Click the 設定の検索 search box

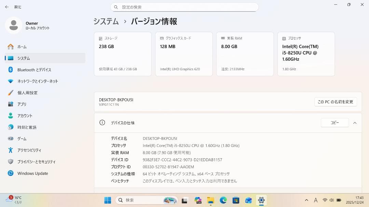click(184, 7)
